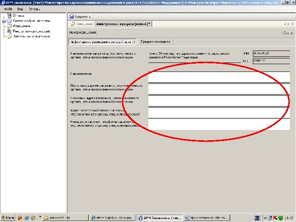The height and width of the screenshot is (222, 296).
Task: Focus the Почтовый адрес заказчика field
Action: click(x=219, y=101)
